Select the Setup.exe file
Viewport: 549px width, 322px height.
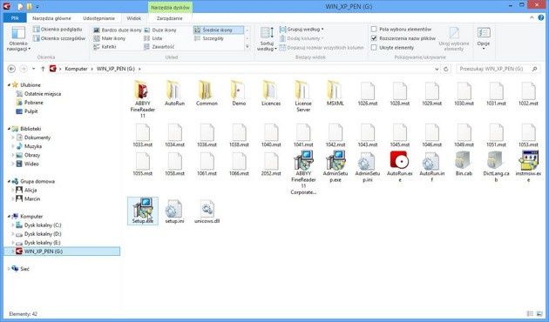[143, 211]
